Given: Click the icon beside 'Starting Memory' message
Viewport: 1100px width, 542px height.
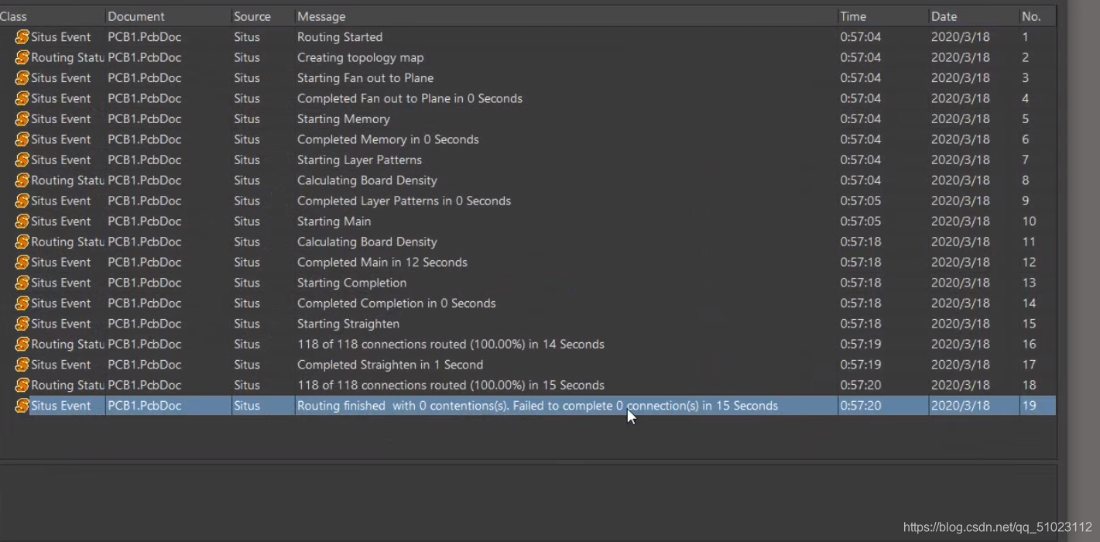Looking at the screenshot, I should click(22, 119).
